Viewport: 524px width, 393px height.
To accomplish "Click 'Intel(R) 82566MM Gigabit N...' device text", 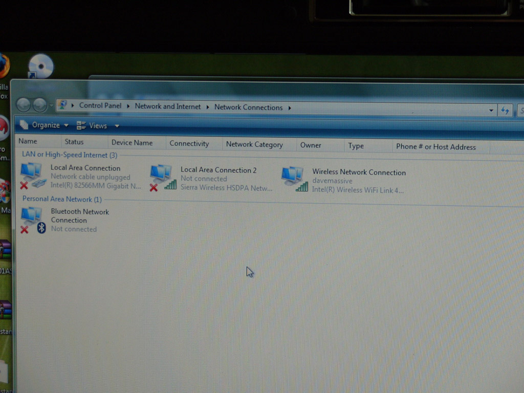I will 96,186.
